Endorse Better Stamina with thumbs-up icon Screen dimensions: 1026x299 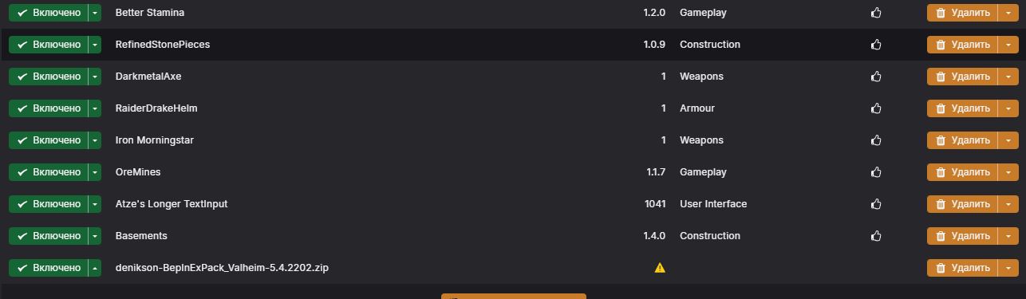[876, 13]
